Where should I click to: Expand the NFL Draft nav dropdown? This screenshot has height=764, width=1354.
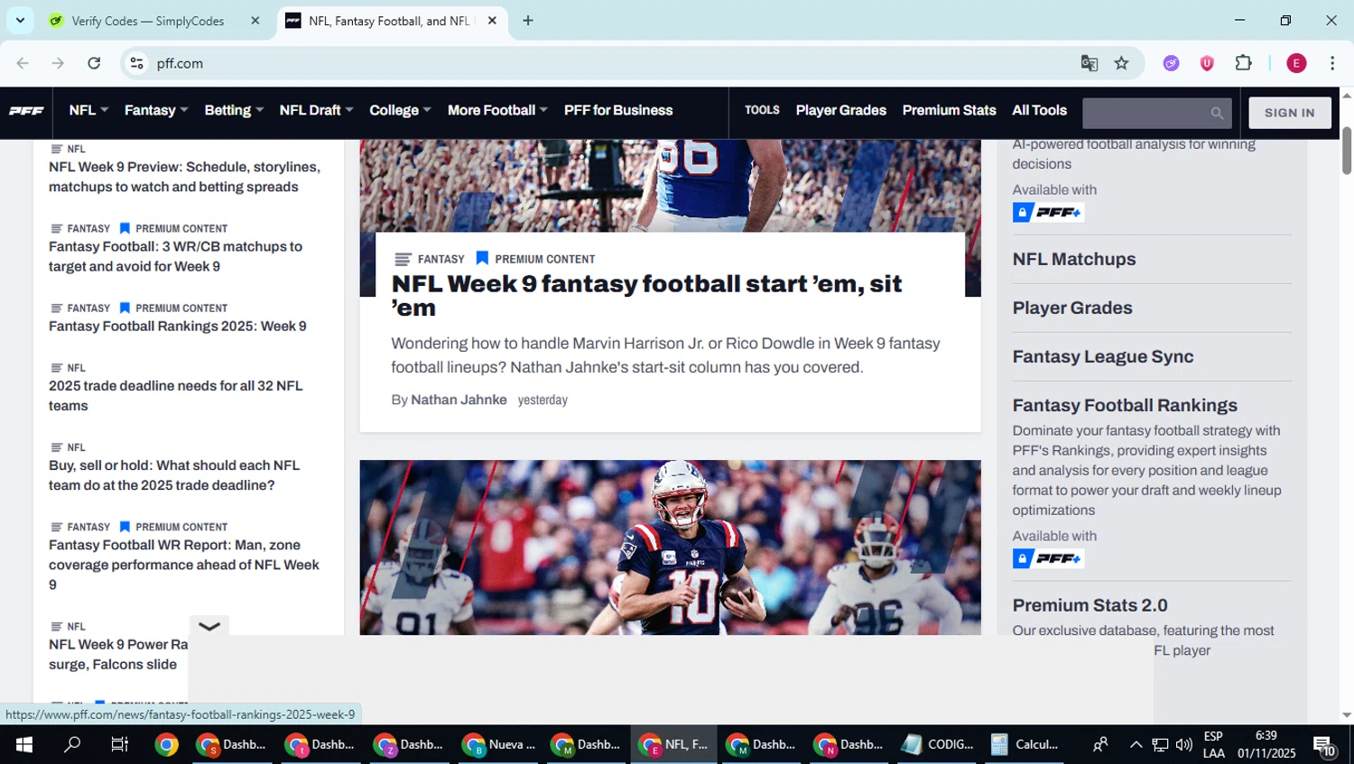(316, 110)
